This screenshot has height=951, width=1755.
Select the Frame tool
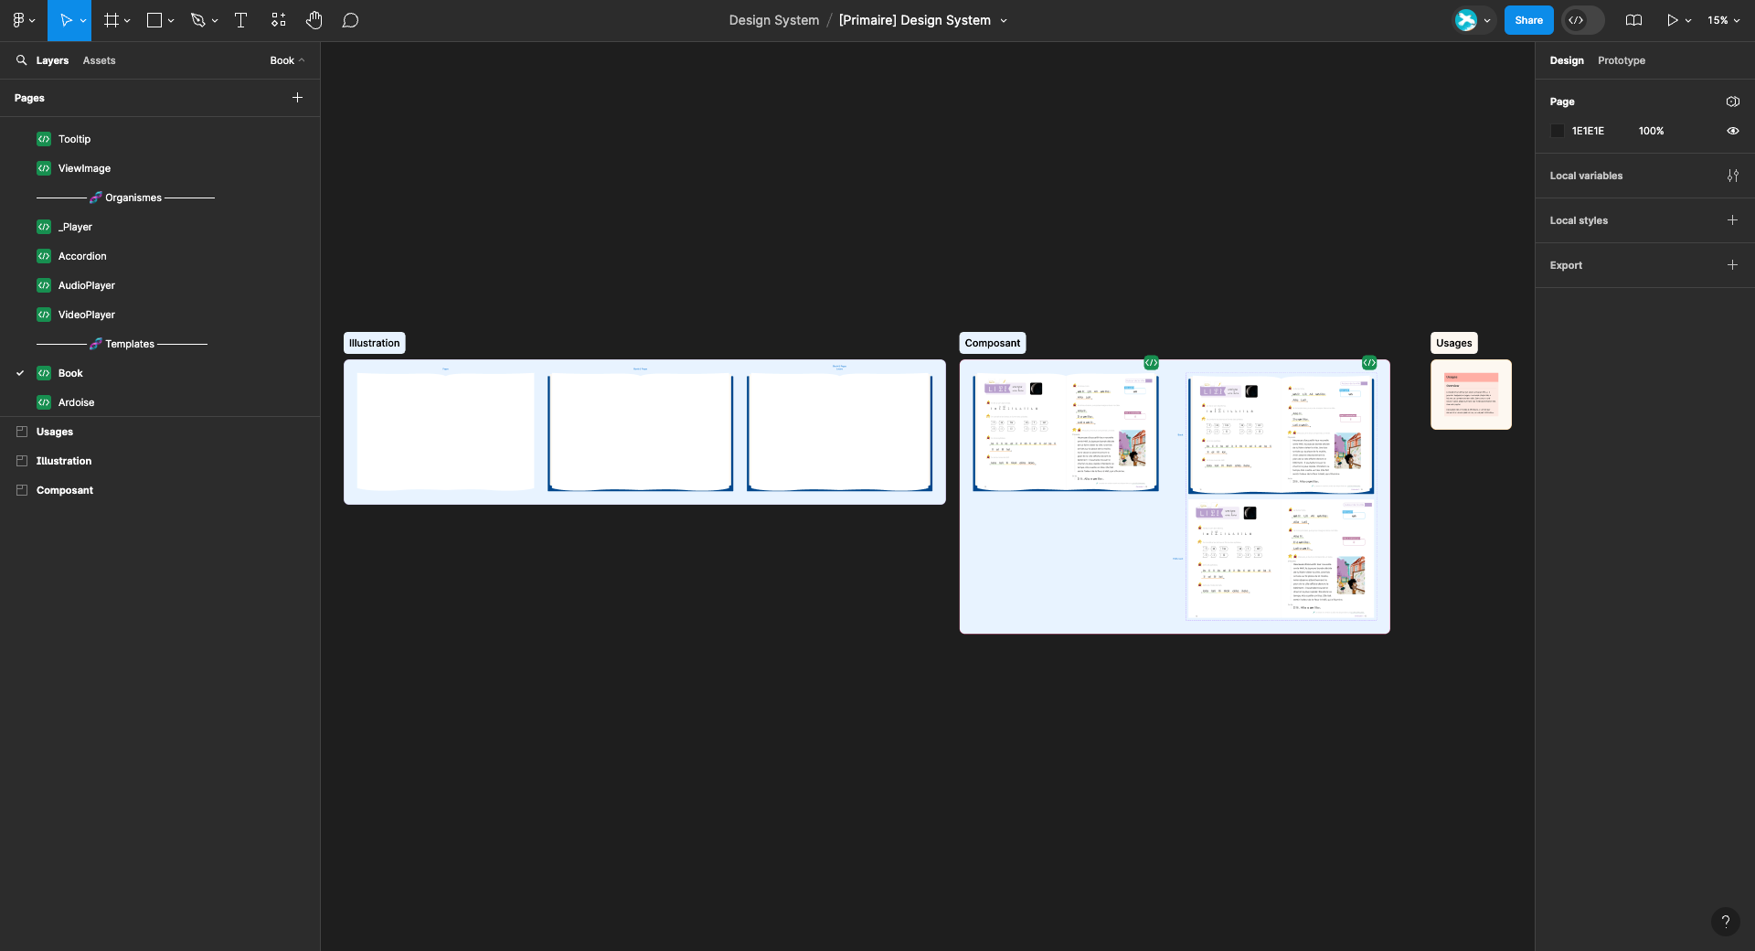coord(112,20)
